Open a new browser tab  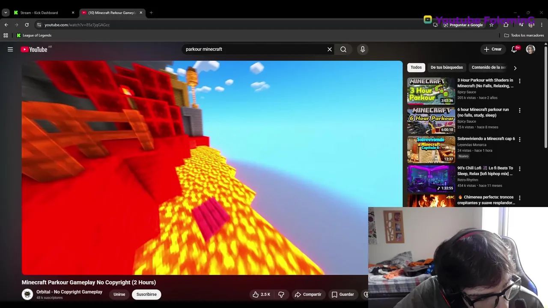point(151,13)
